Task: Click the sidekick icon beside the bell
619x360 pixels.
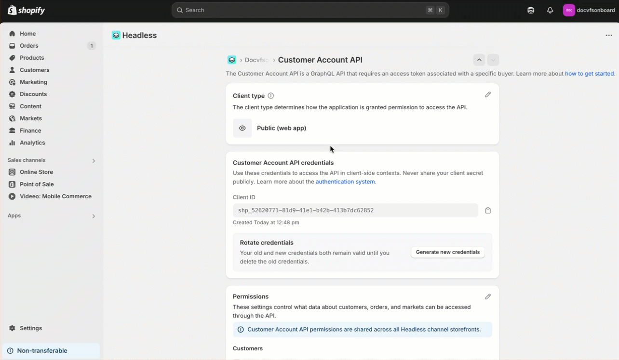Action: pos(531,10)
